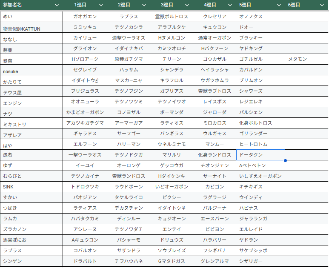This screenshot has height=268, width=329.
Task: Select the cell containing ドリュウズ
Action: point(172,240)
